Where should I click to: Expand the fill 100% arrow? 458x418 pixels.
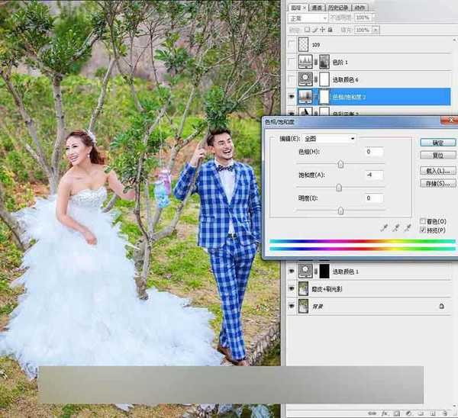(376, 30)
